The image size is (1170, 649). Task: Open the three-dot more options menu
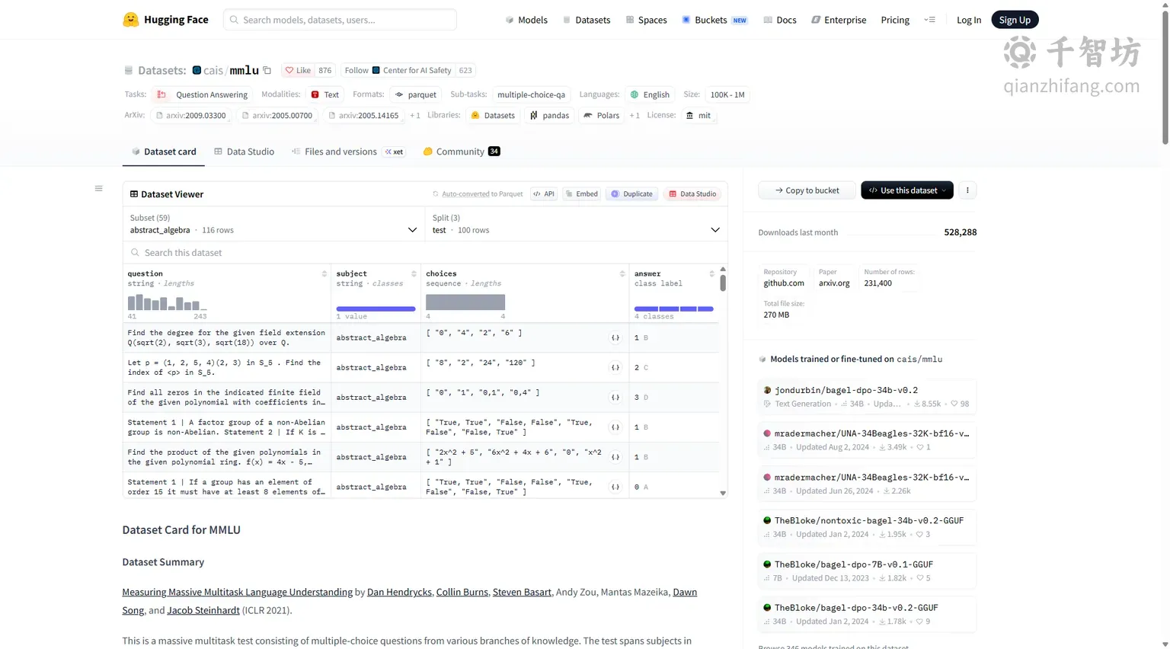967,190
